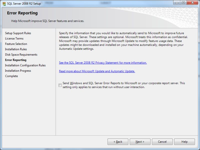Open the Feature Selection step

(x=16, y=44)
